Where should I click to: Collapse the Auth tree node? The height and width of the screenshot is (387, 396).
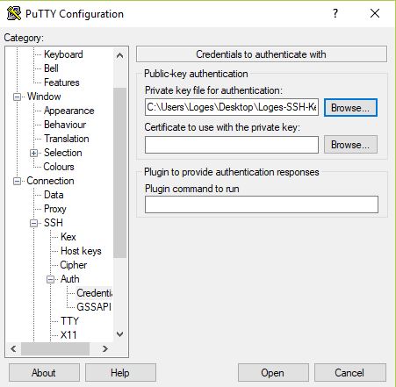click(x=51, y=280)
